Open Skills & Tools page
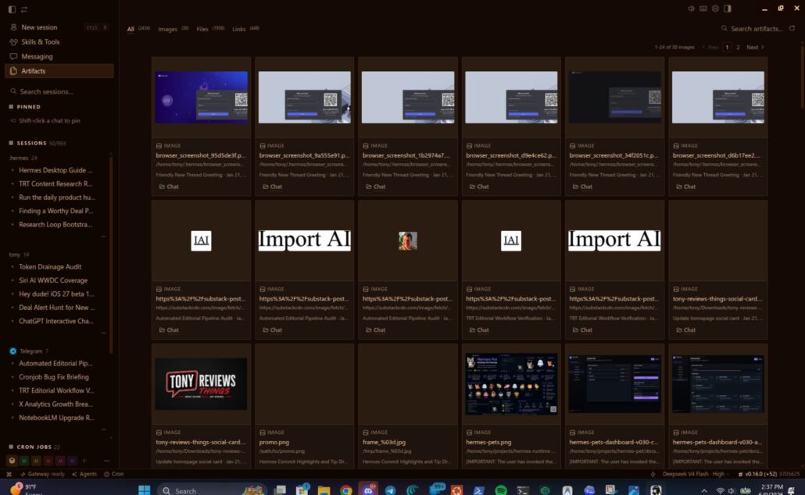This screenshot has width=805, height=495. pyautogui.click(x=59, y=42)
